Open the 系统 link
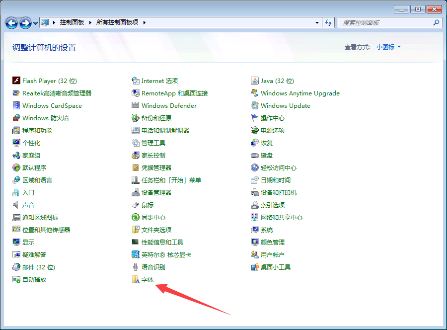Viewport: 447px width, 330px height. 267,230
